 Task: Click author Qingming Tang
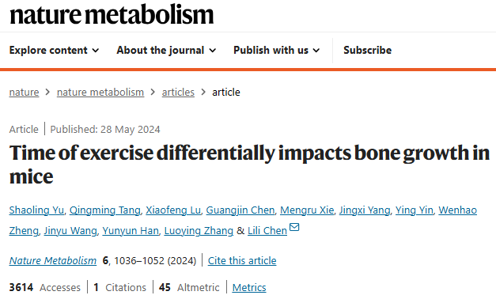coord(104,210)
